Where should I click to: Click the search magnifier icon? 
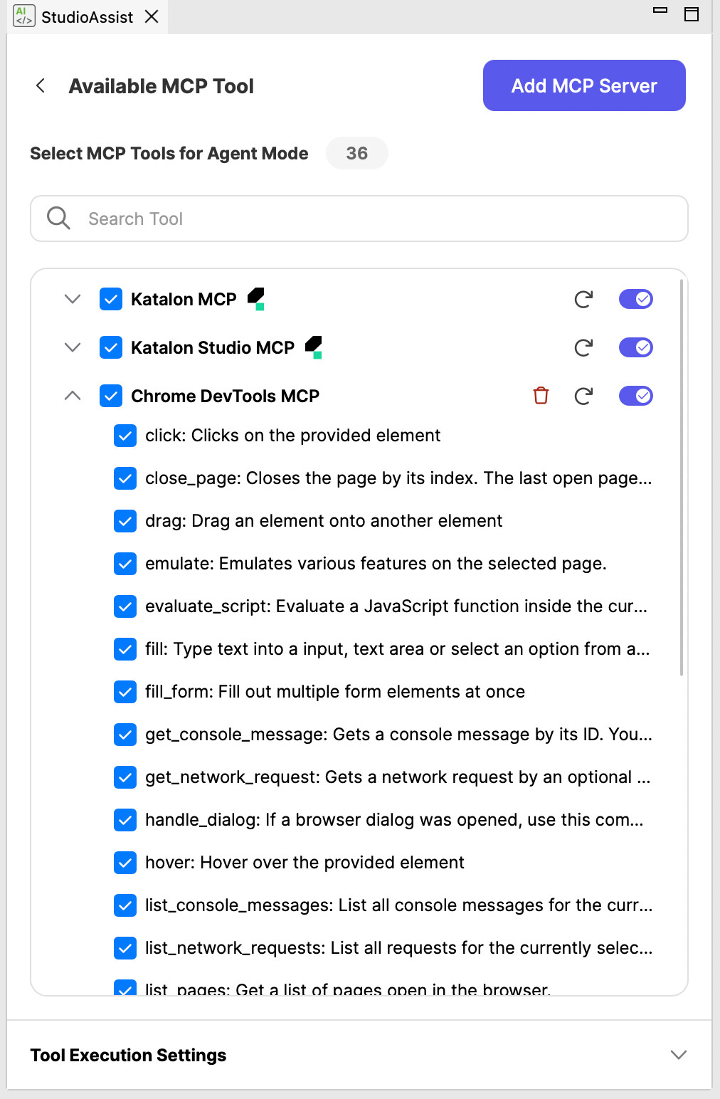(x=58, y=219)
